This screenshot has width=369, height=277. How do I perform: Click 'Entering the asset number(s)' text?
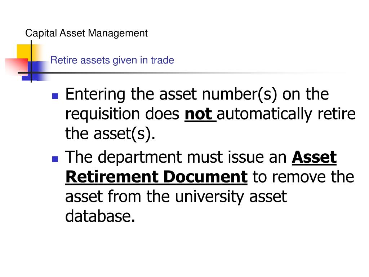171,95
